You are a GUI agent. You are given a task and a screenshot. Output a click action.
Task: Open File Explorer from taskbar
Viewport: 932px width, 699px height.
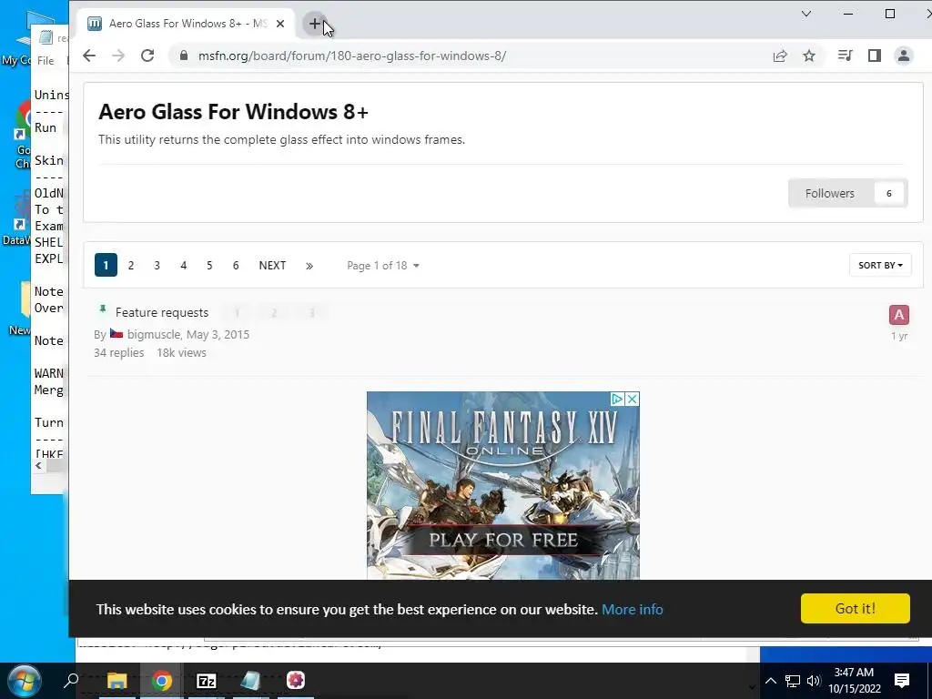tap(117, 681)
